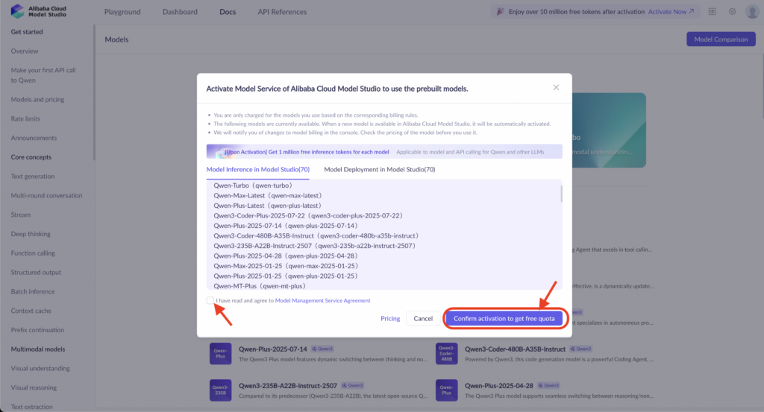Select Qwen-Plus-Latest in the model list

point(268,206)
